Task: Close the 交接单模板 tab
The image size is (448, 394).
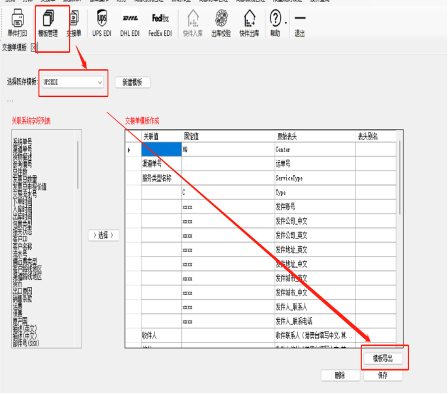Action: pyautogui.click(x=34, y=47)
